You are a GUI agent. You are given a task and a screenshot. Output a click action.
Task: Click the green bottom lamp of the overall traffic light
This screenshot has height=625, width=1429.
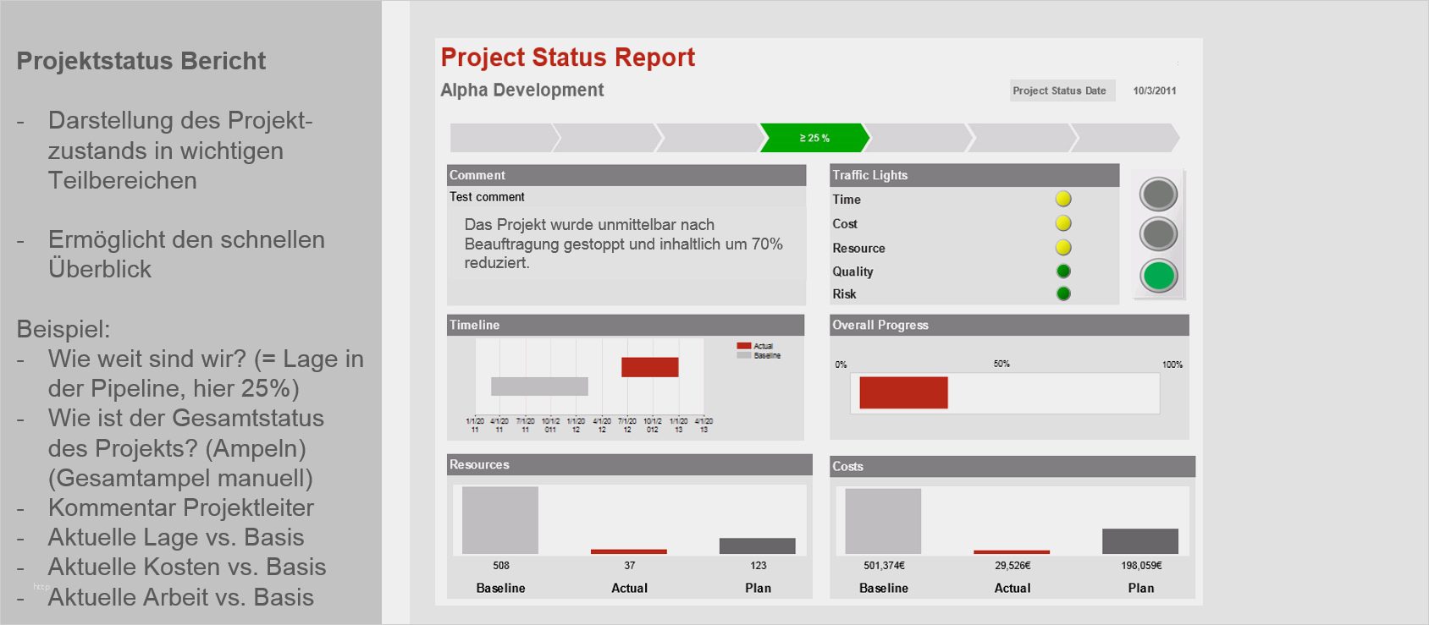(x=1158, y=275)
